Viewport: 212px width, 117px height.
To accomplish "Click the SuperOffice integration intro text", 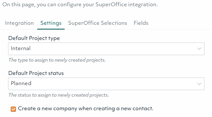I will pos(80,5).
